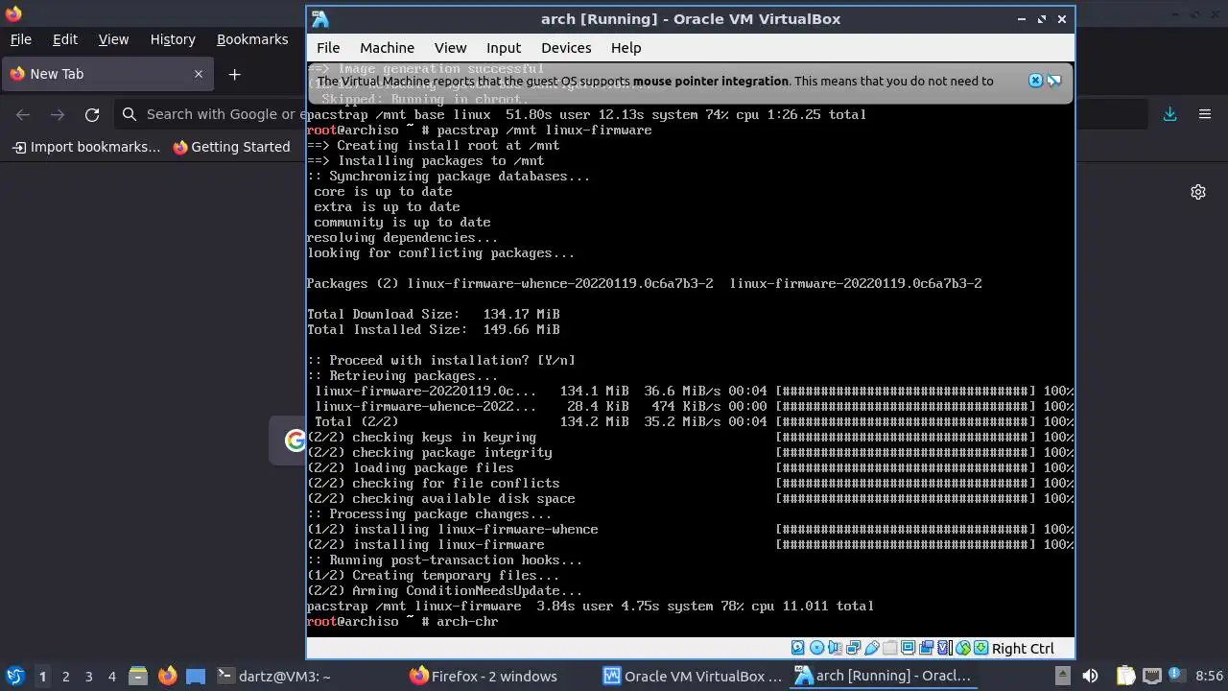Reload the Firefox page
This screenshot has height=691, width=1228.
coord(92,114)
